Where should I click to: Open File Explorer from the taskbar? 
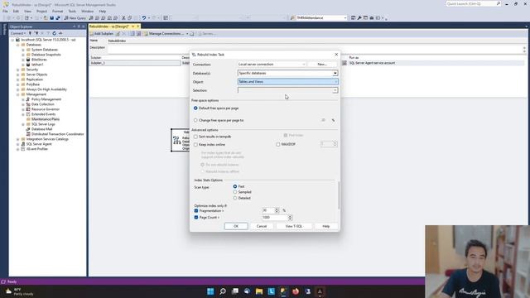(259, 291)
